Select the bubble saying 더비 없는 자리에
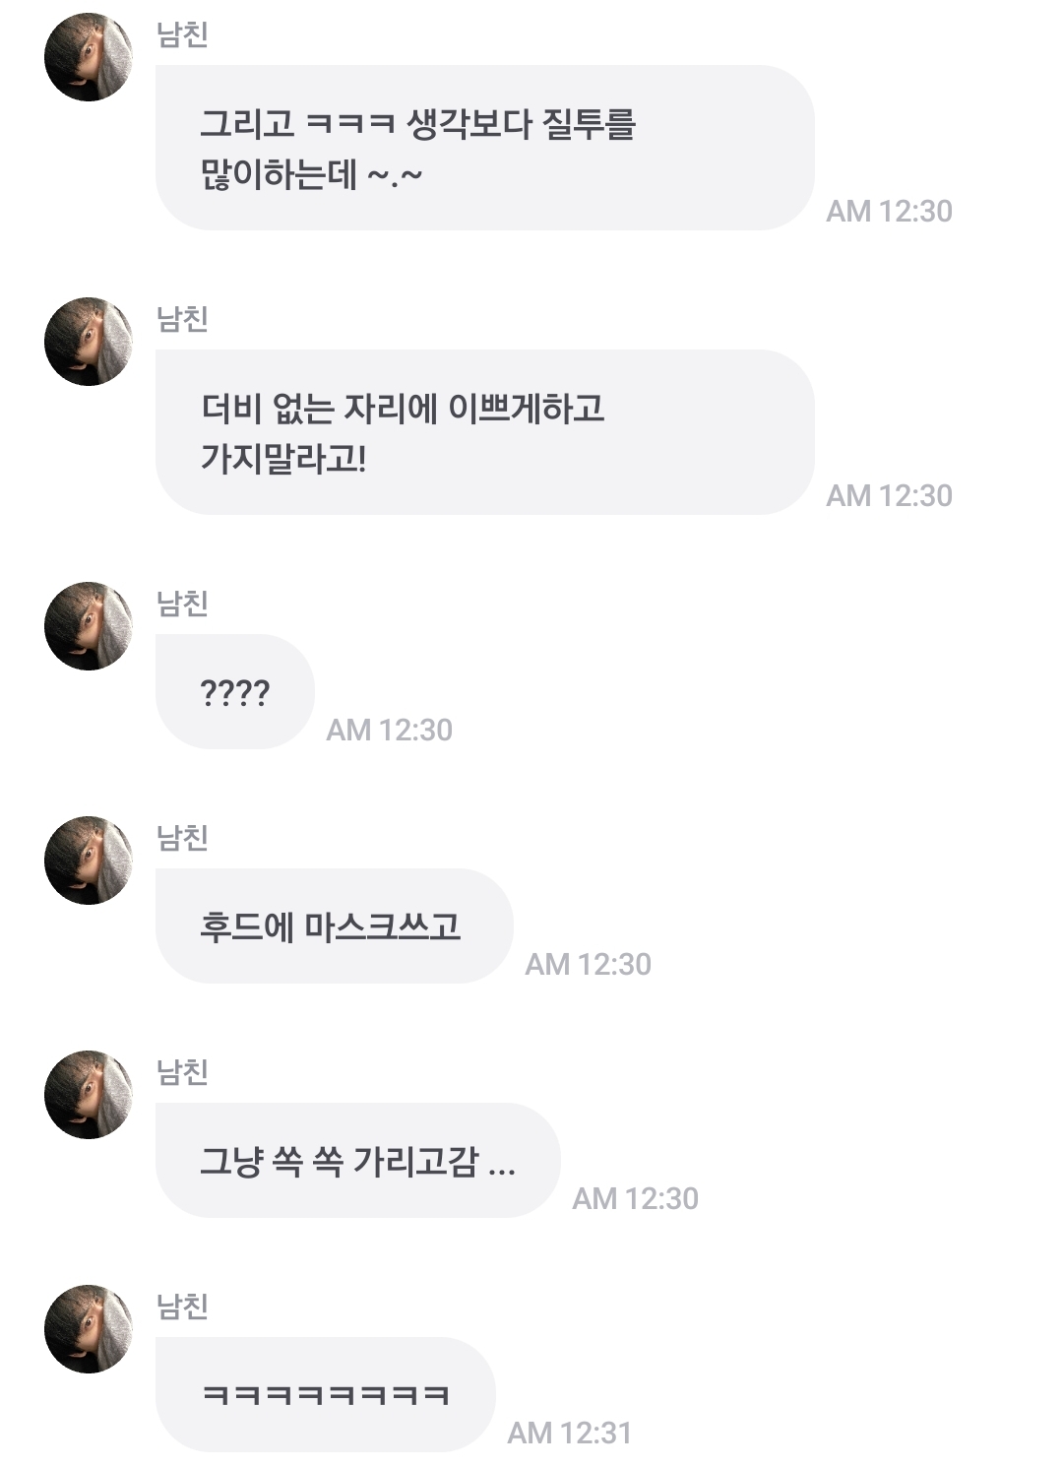Viewport: 1063px width, 1467px height. tap(485, 432)
